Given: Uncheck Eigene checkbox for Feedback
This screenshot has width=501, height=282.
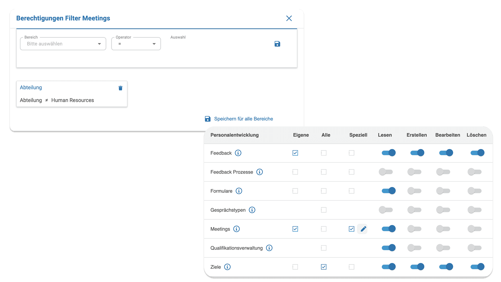Looking at the screenshot, I should coord(295,153).
